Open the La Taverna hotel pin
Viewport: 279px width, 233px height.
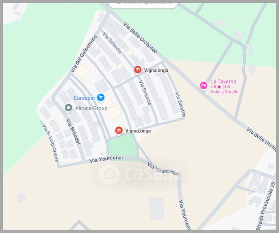click(x=203, y=85)
